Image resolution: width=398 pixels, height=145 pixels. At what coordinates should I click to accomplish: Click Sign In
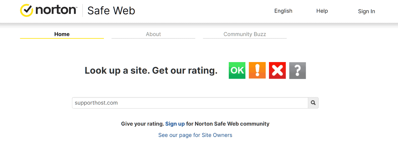coord(366,11)
